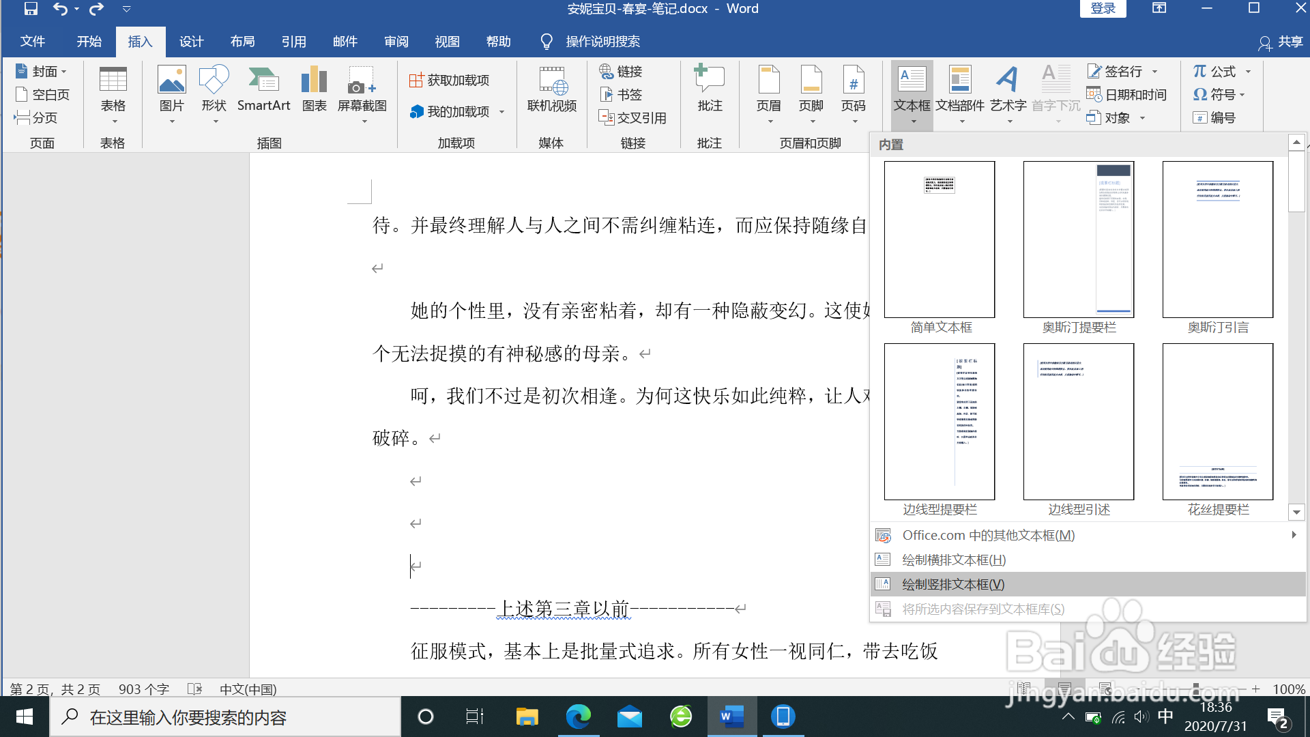Open the Table (表格) insert menu
Image resolution: width=1310 pixels, height=737 pixels.
(113, 96)
